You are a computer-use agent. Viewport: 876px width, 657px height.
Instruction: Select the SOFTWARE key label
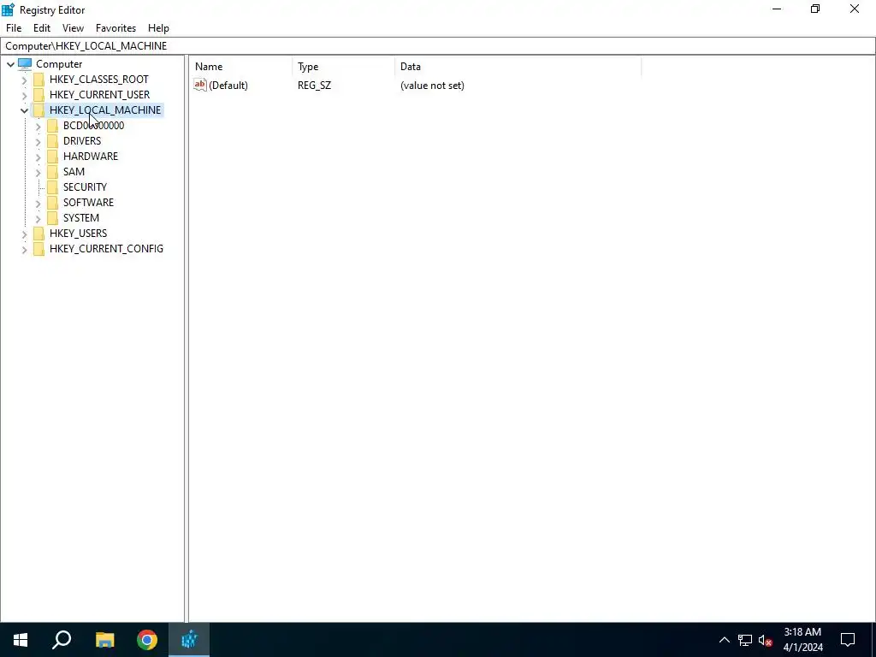point(88,202)
